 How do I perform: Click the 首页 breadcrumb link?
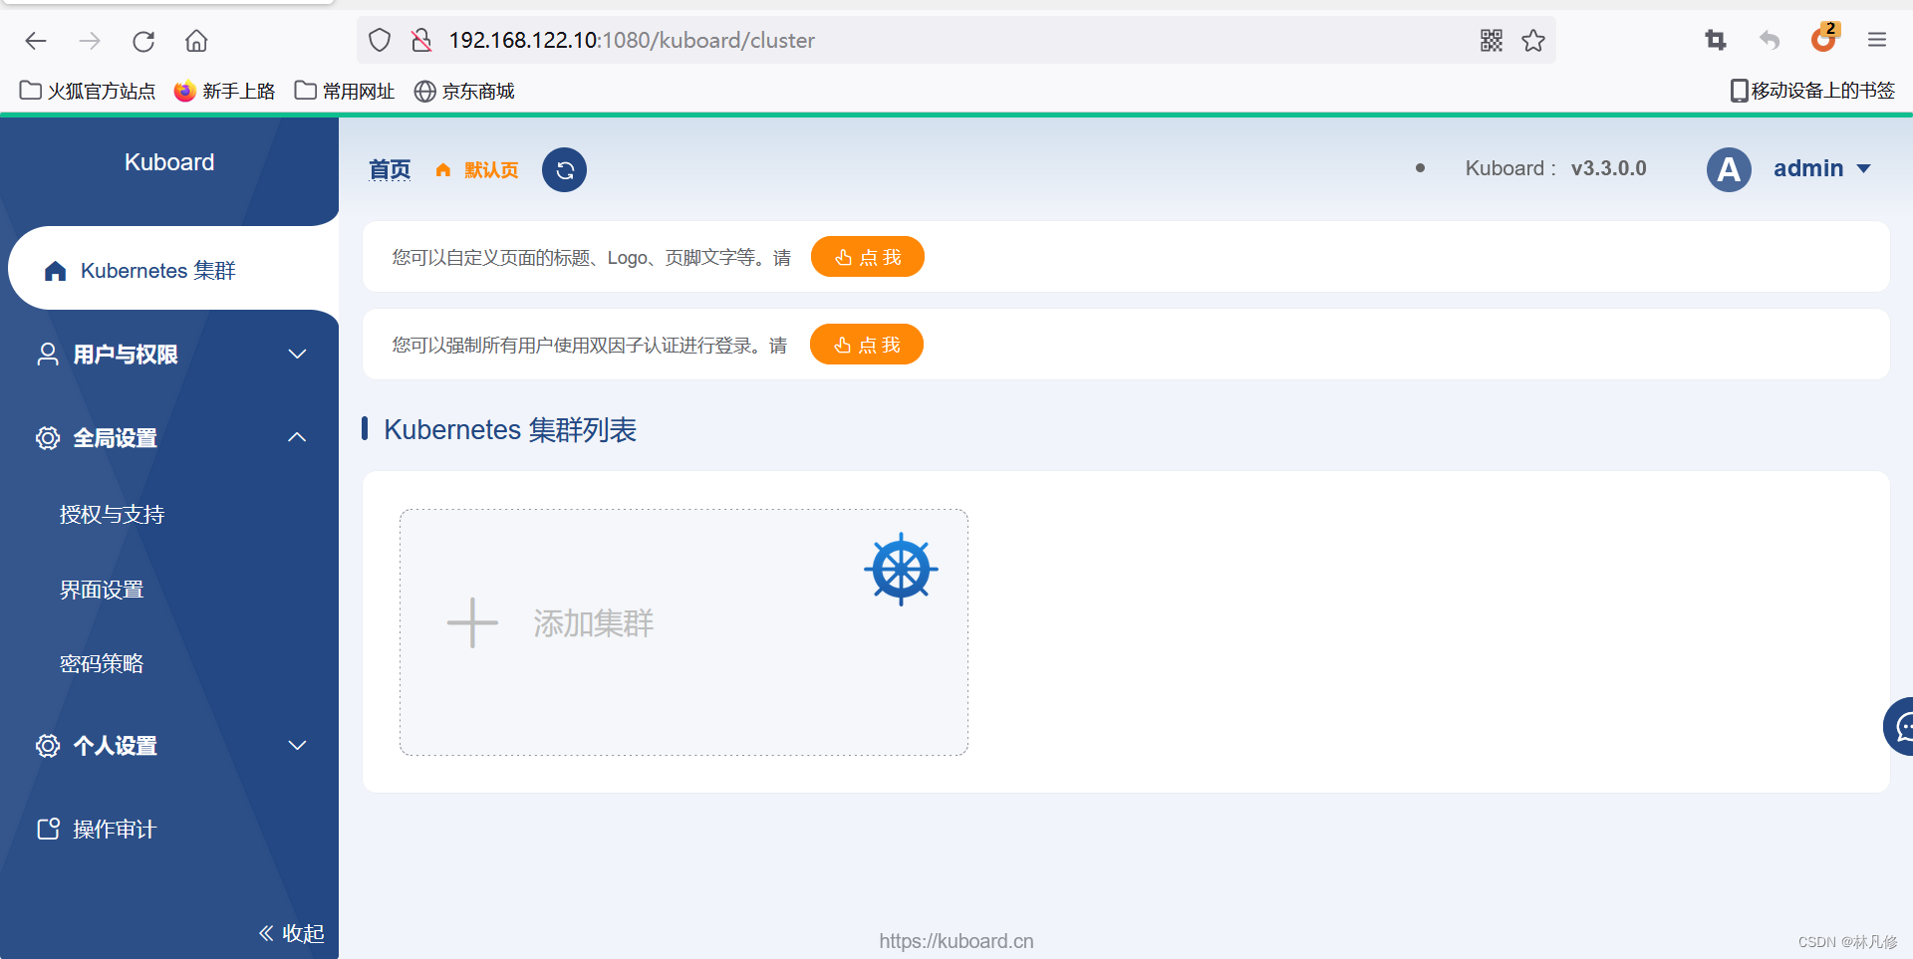390,169
